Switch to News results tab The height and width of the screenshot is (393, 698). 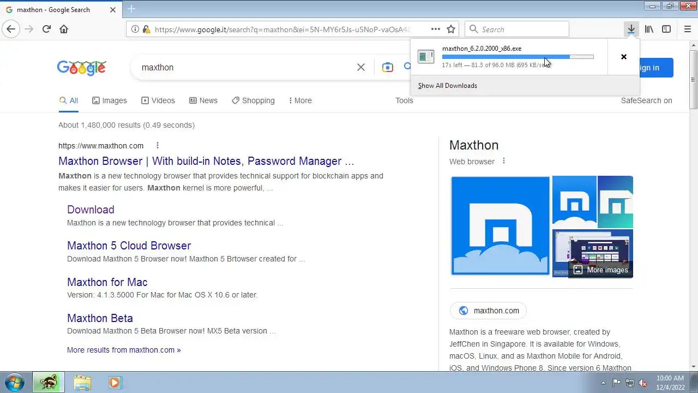pos(203,100)
